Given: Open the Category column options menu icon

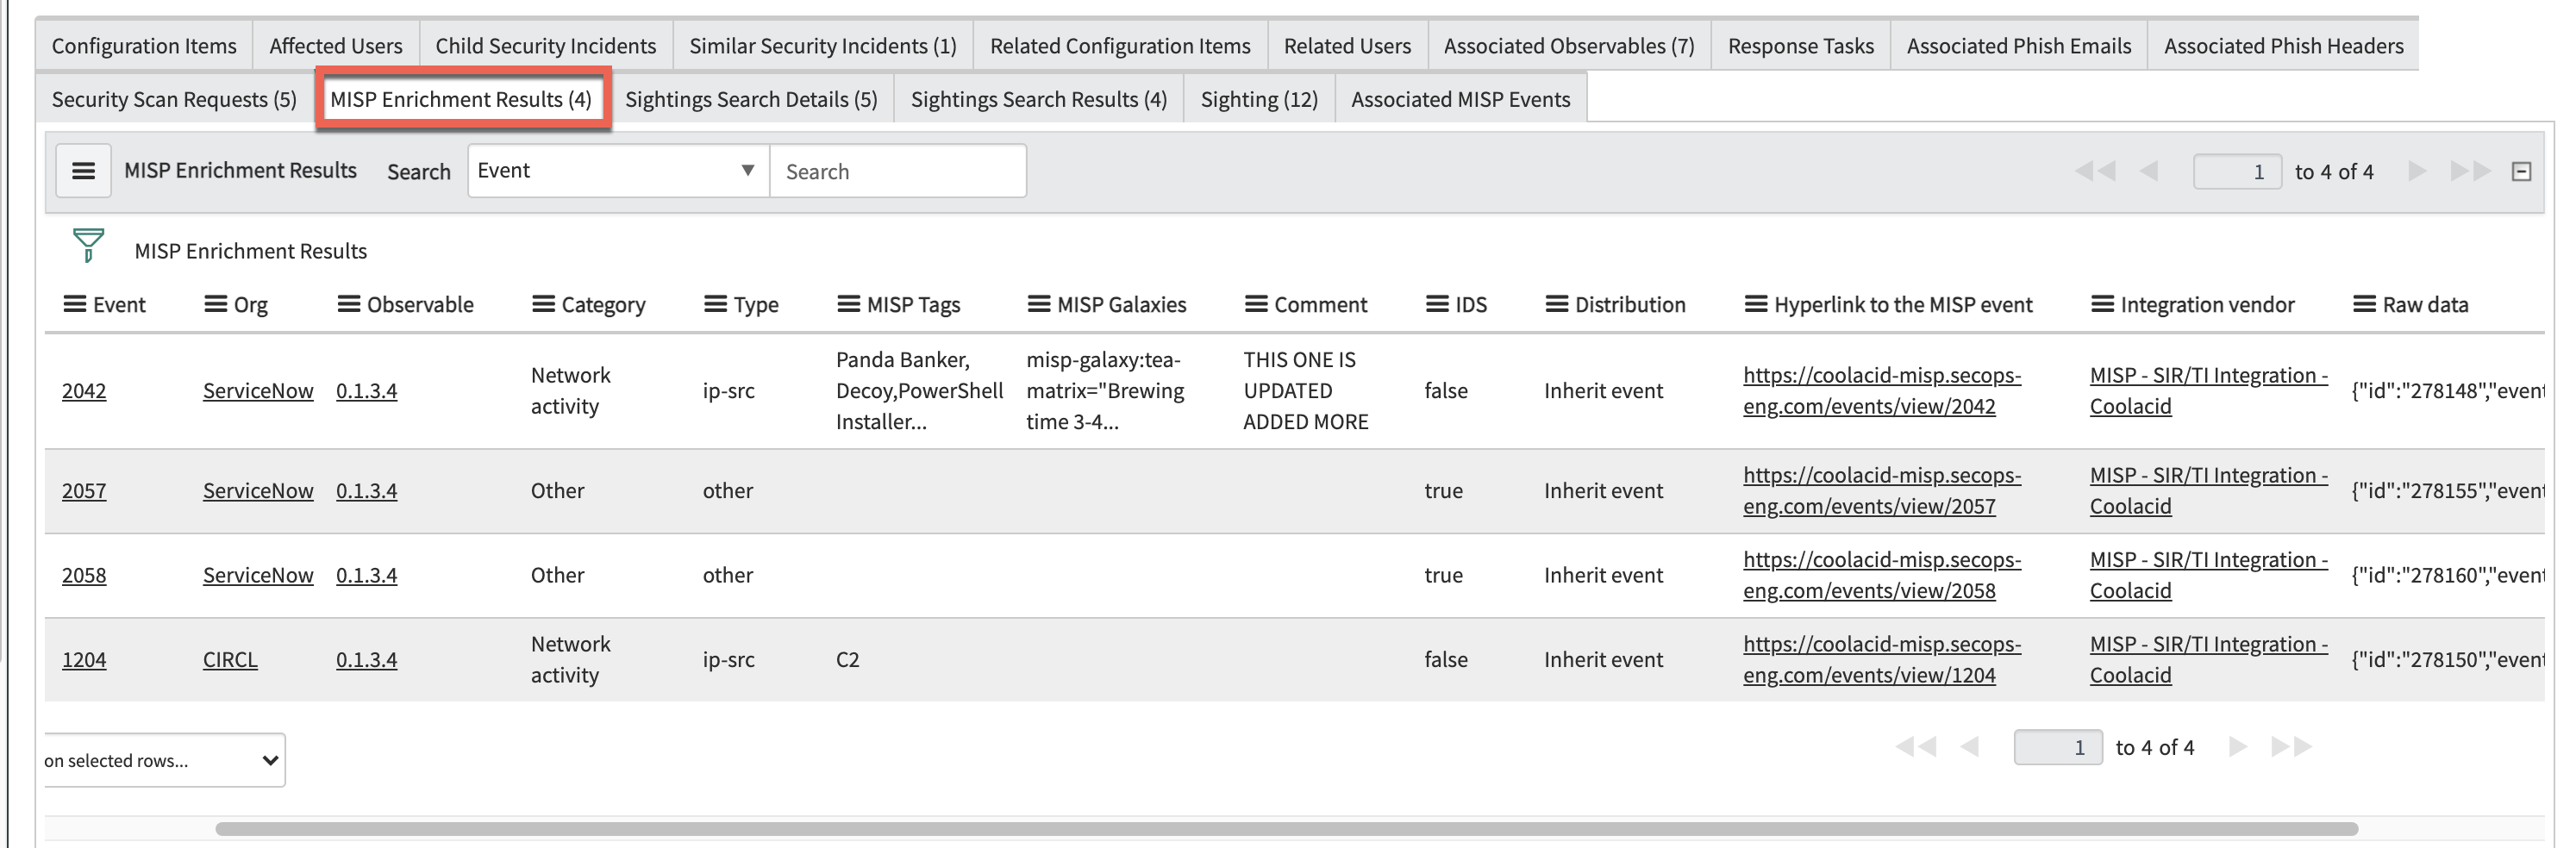Looking at the screenshot, I should click(x=544, y=304).
